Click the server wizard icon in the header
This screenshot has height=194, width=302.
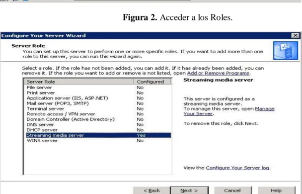[286, 51]
